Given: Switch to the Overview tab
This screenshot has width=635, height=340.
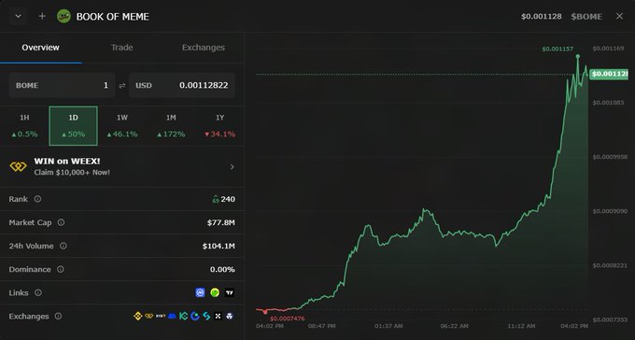Looking at the screenshot, I should coord(40,48).
